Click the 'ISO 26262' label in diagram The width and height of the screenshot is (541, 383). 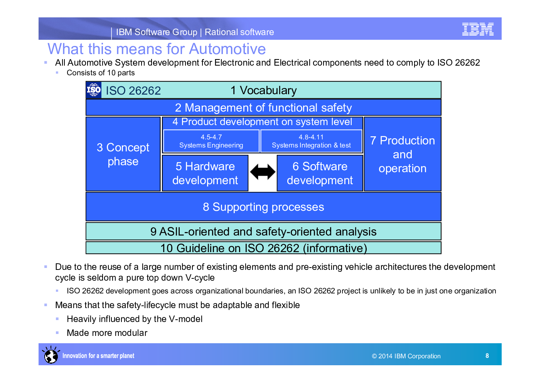click(133, 90)
